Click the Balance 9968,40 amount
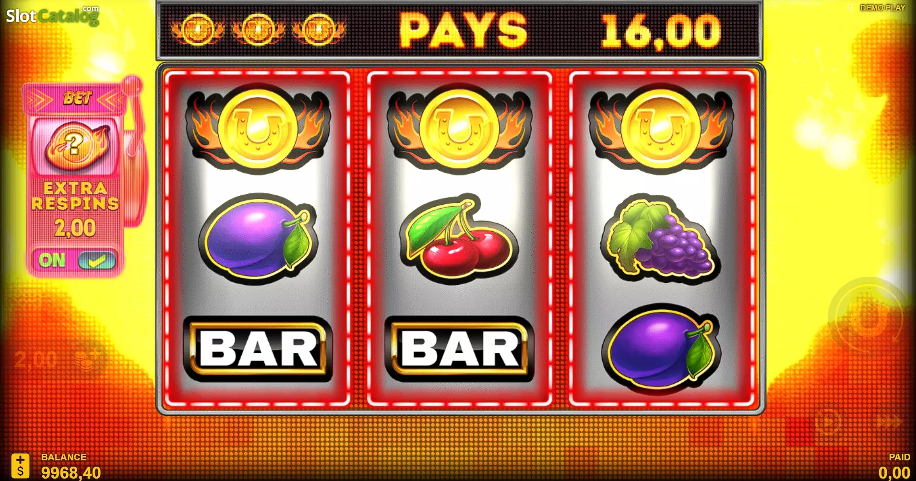The height and width of the screenshot is (481, 916). [71, 472]
